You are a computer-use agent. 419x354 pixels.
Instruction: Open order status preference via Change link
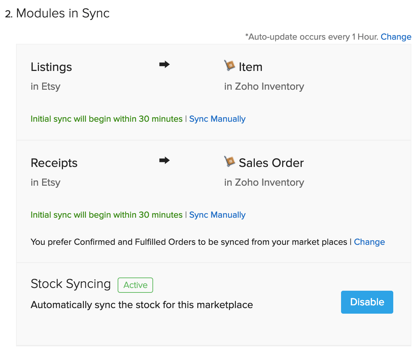coord(369,242)
